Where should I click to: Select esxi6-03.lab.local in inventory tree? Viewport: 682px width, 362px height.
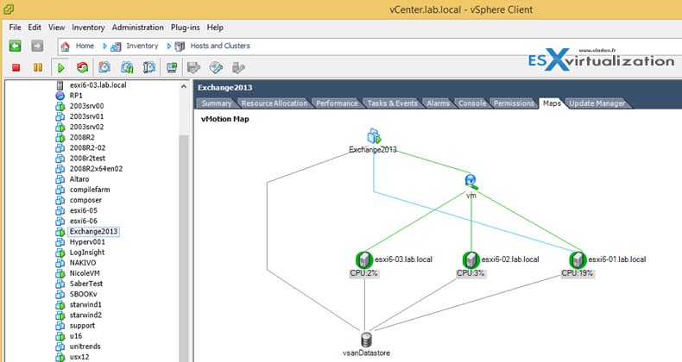[x=98, y=85]
